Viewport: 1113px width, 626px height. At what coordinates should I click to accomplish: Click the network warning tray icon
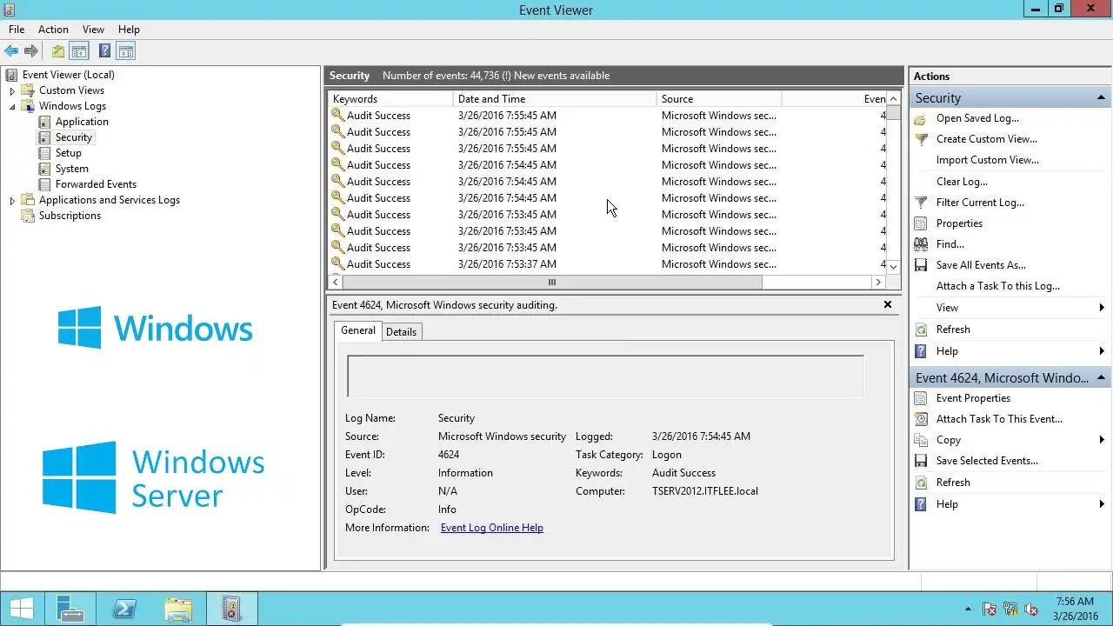point(1010,609)
